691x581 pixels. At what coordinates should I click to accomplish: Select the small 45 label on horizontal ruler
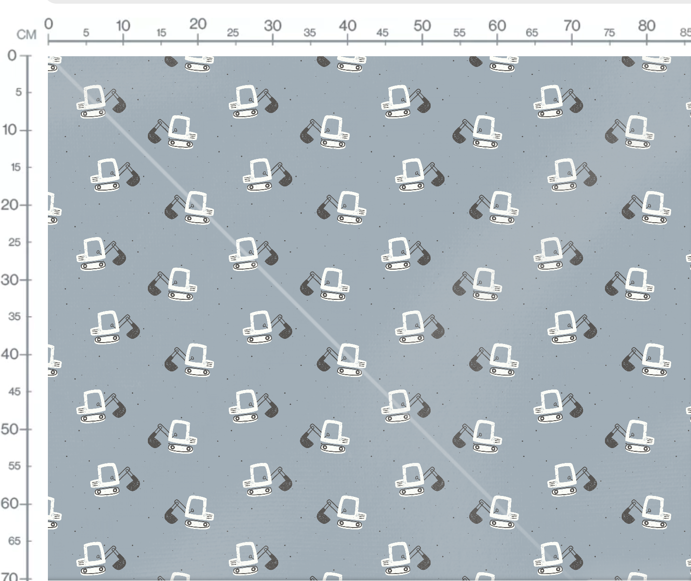click(x=382, y=33)
